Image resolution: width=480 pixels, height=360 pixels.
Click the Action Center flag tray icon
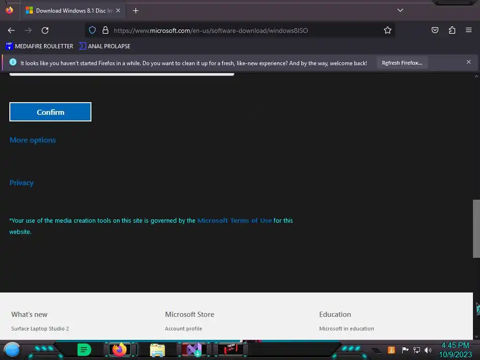point(405,350)
